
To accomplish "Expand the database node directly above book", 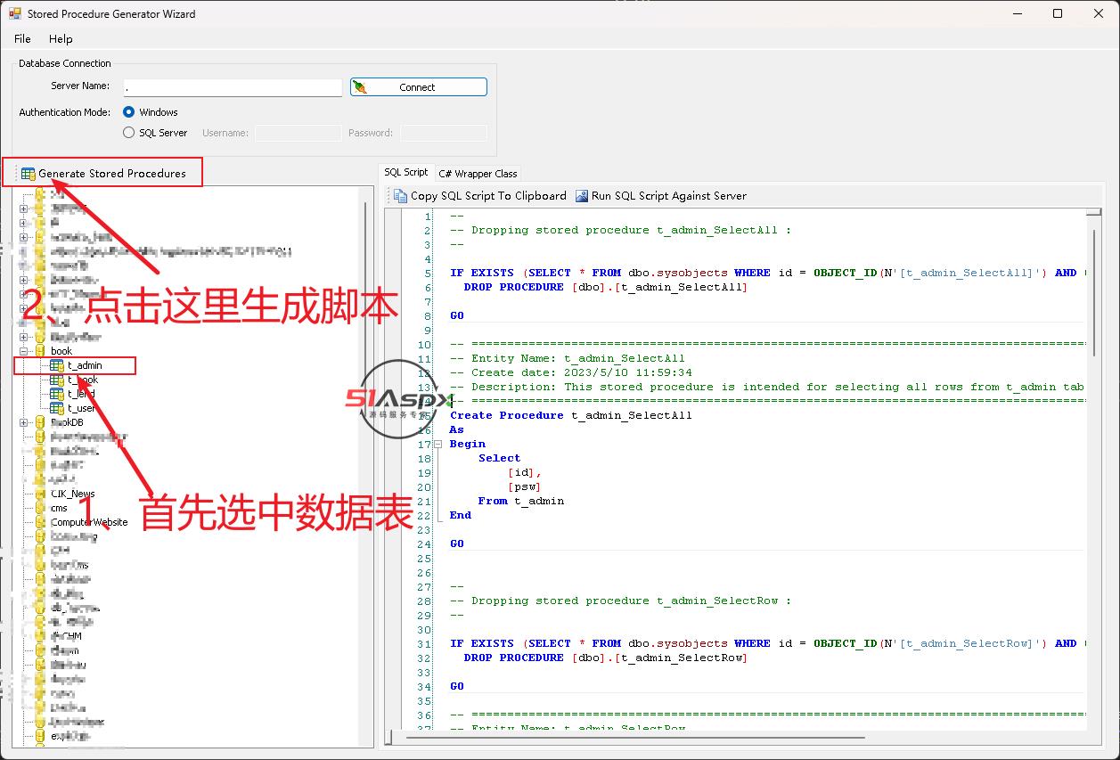I will pos(24,337).
